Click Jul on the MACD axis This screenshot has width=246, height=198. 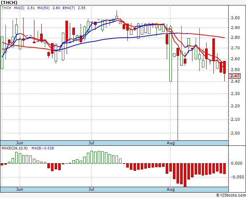(x=91, y=189)
